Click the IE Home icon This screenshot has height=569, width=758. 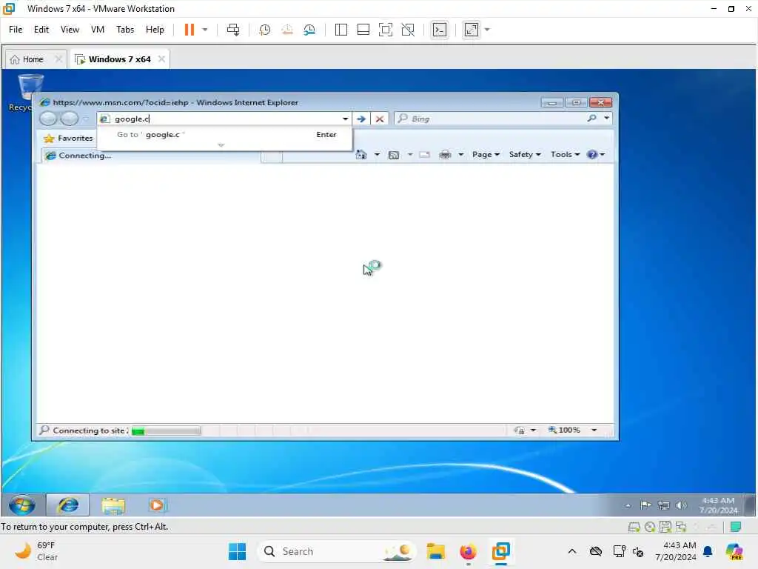(x=361, y=155)
